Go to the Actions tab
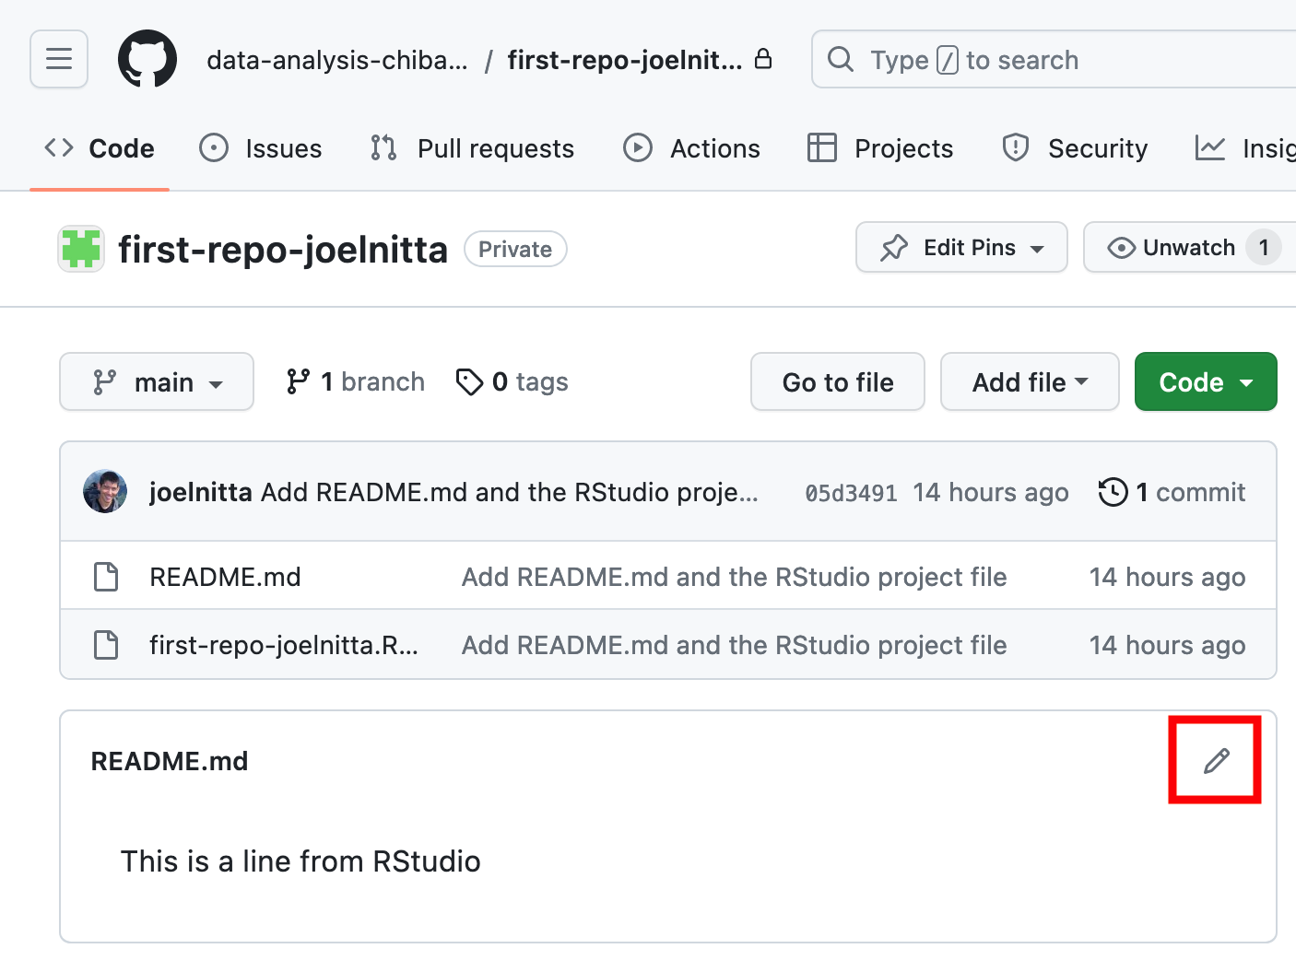 [692, 148]
